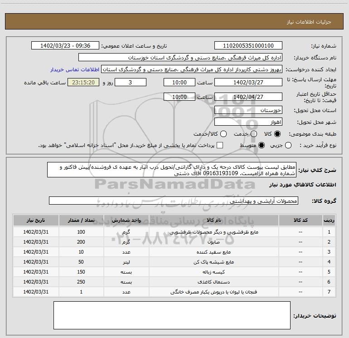Screen dimensions: 349x338
Task: Select item name دستمال کاغذی
Action: pyautogui.click(x=213, y=282)
